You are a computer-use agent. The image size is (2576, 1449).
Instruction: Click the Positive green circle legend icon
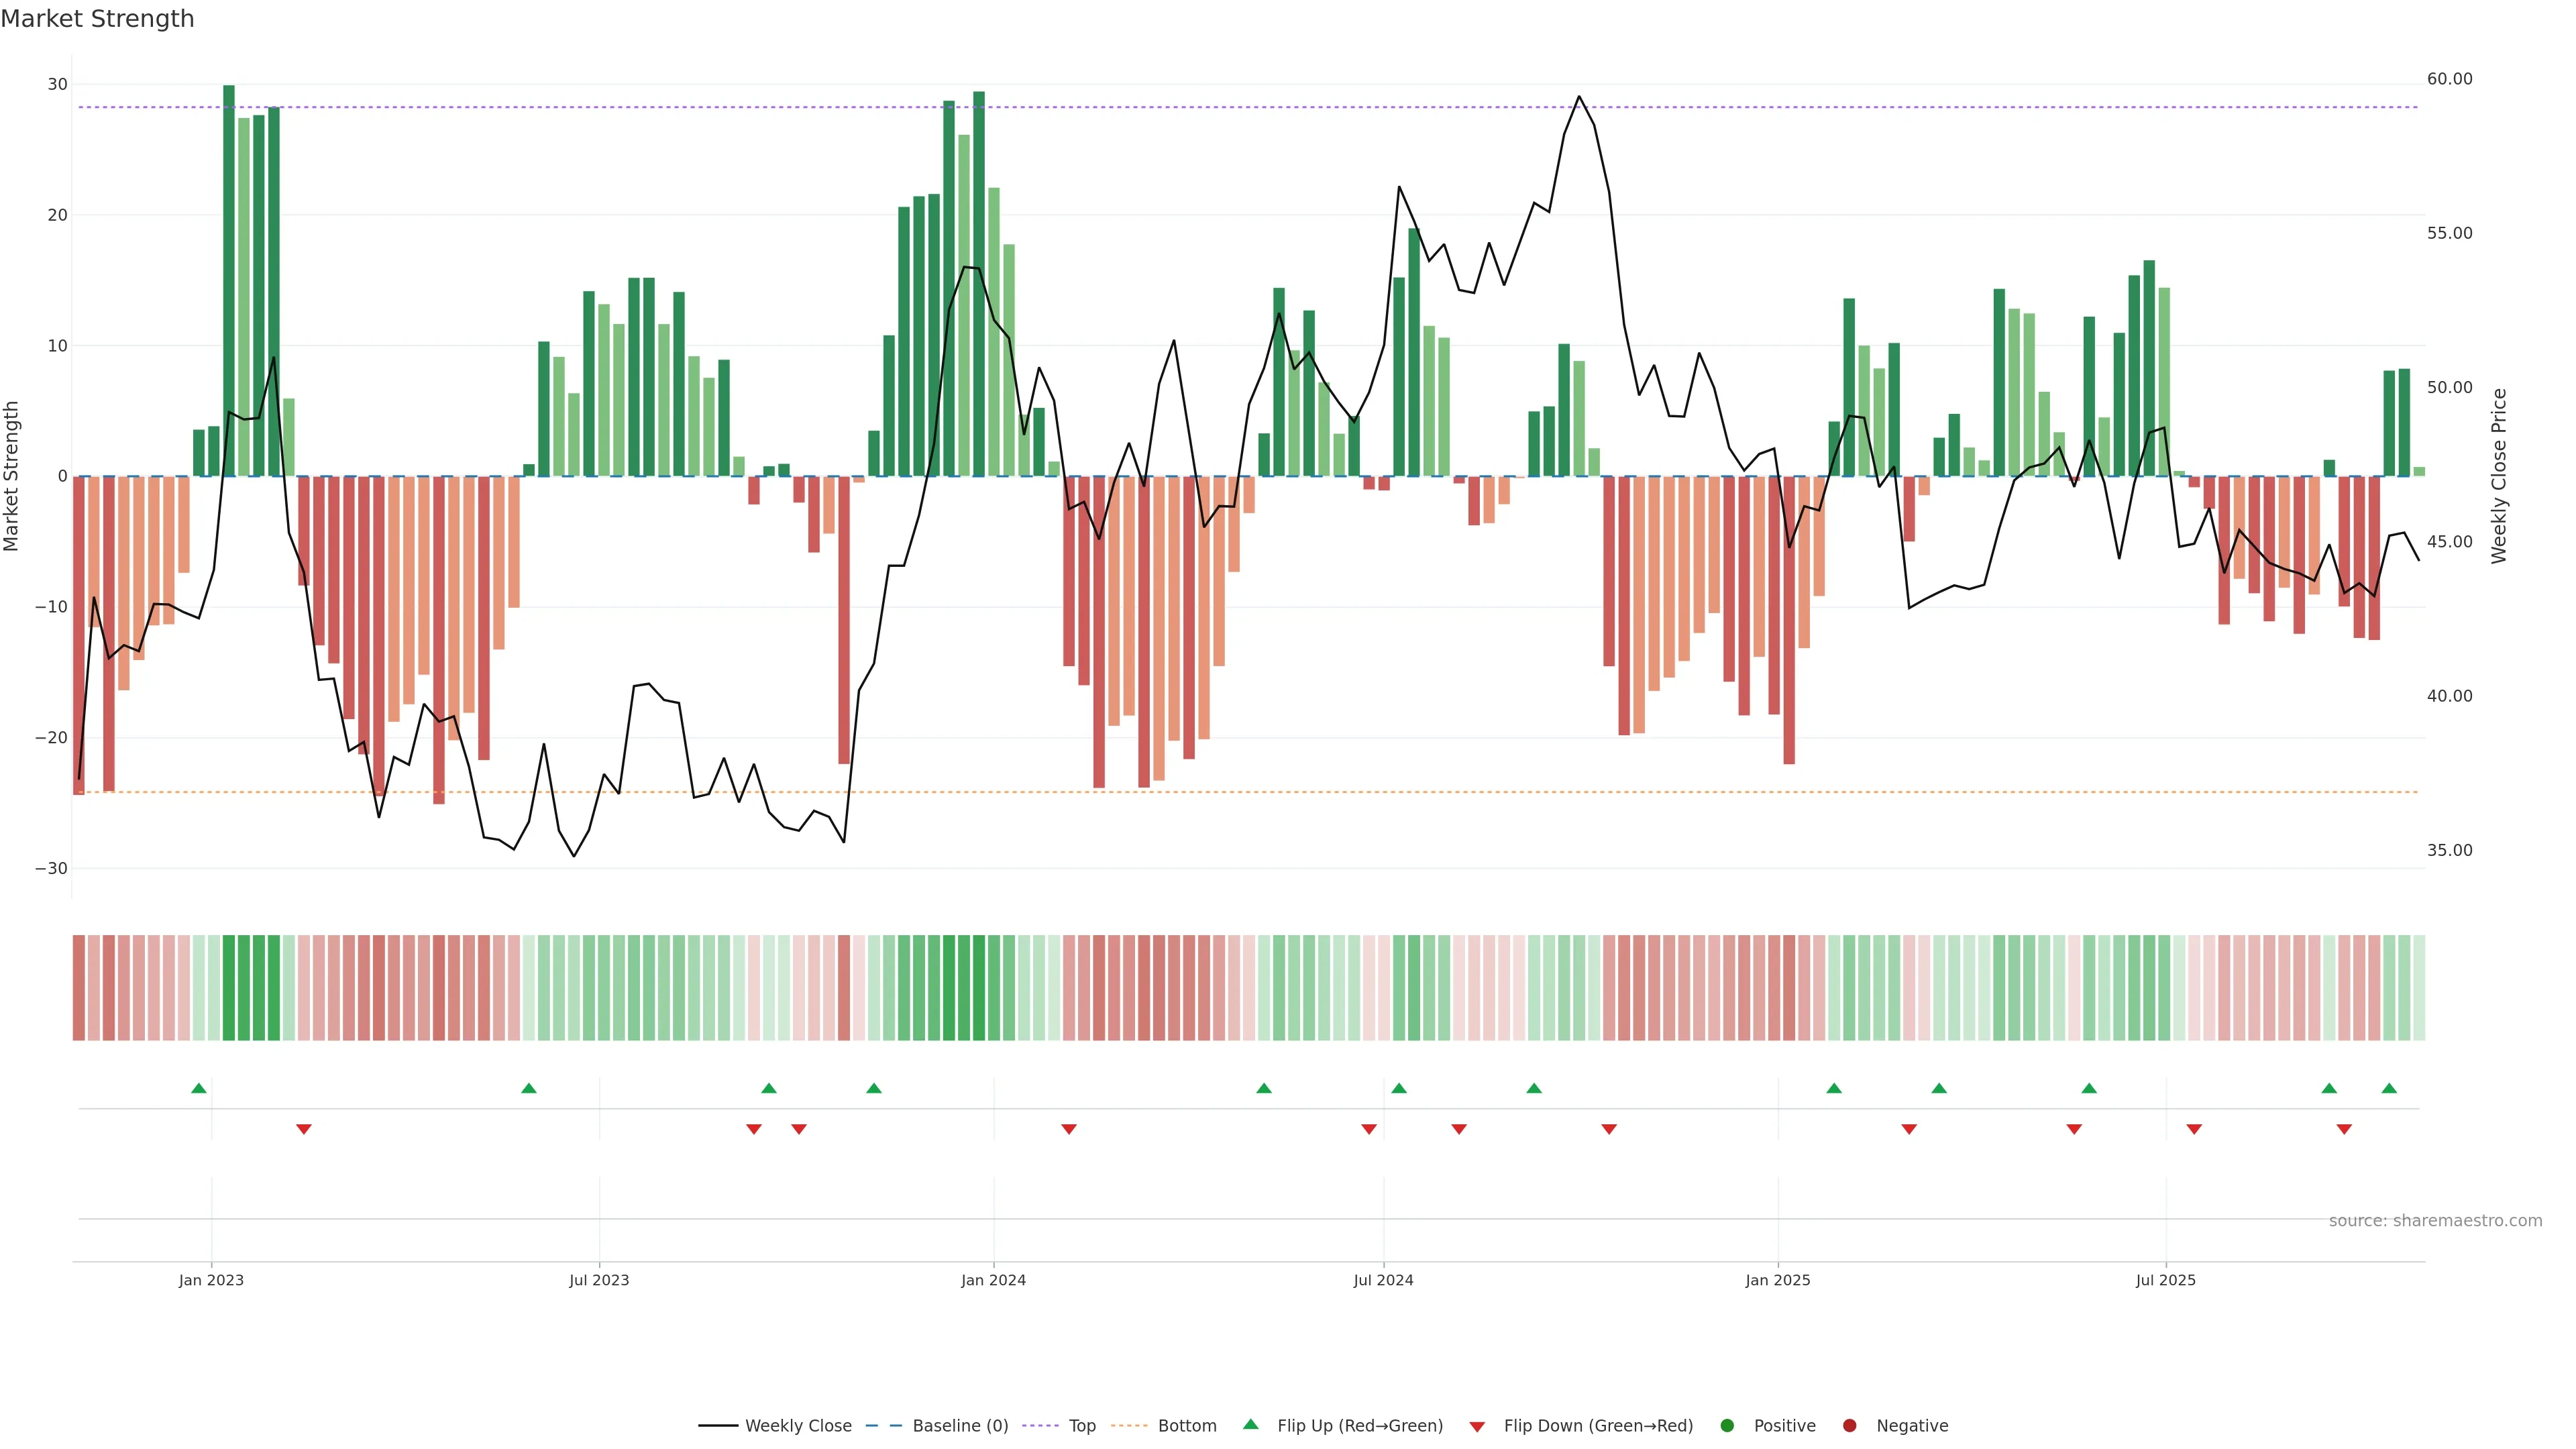(1727, 1425)
